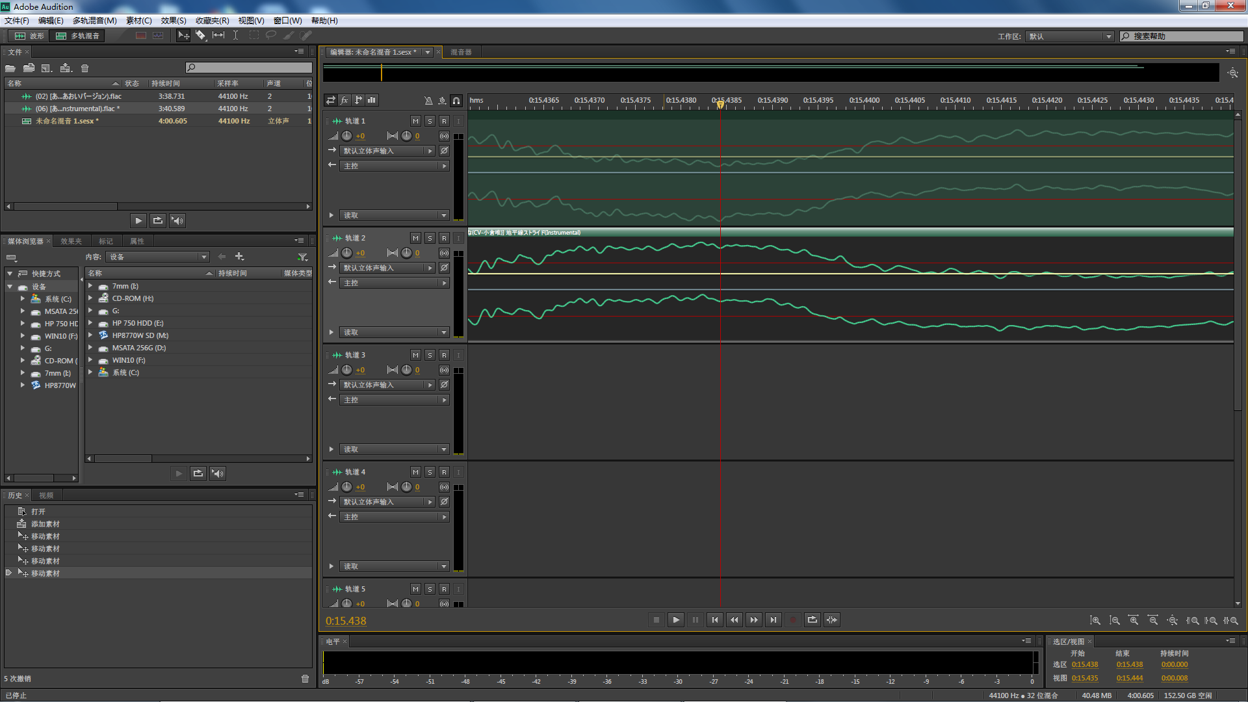The image size is (1248, 702).
Task: Click the open file folder icon
Action: coord(10,68)
